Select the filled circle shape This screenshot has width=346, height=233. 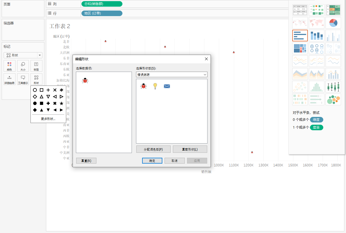pos(35,103)
